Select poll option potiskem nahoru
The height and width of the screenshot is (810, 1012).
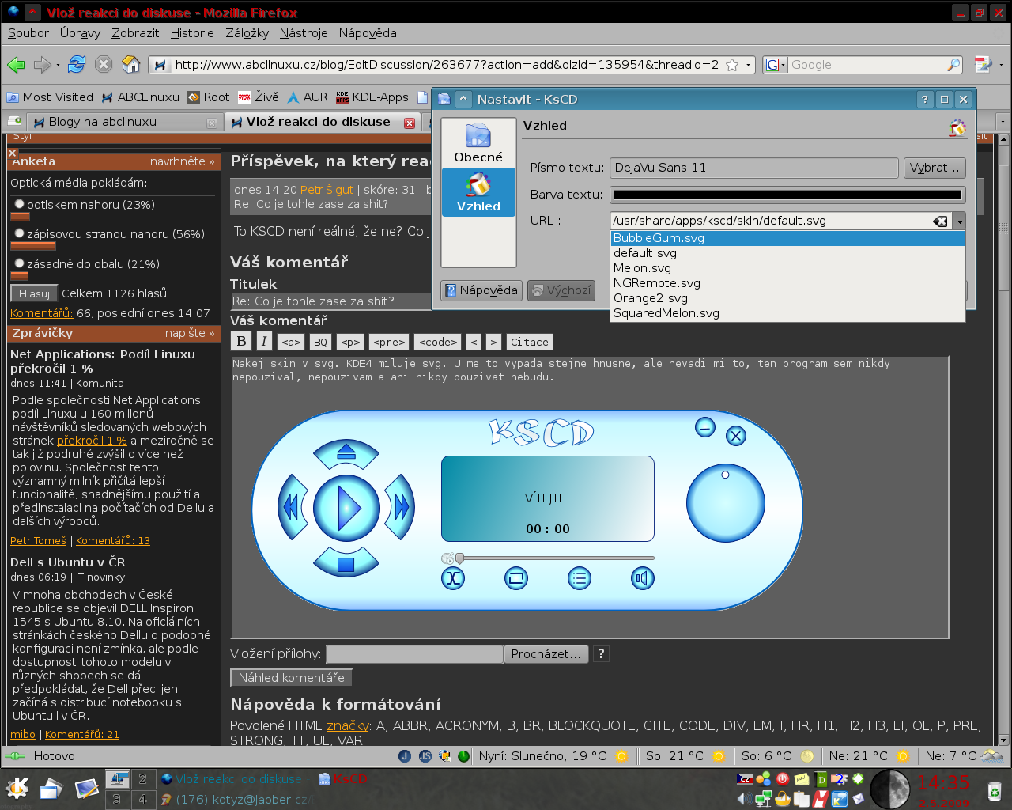click(x=19, y=204)
